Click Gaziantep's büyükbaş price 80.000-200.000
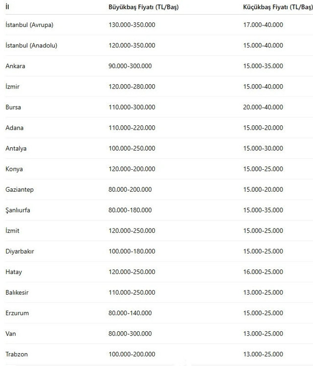The image size is (313, 366). point(130,189)
